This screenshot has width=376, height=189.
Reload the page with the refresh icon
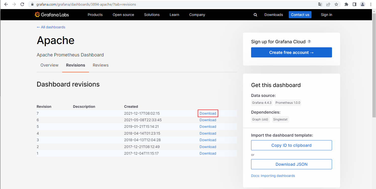click(x=22, y=4)
